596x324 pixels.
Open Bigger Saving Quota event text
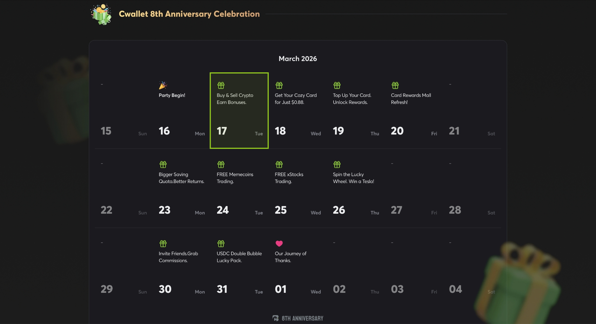pyautogui.click(x=181, y=178)
